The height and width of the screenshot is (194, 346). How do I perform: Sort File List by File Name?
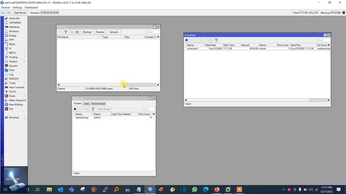point(79,37)
